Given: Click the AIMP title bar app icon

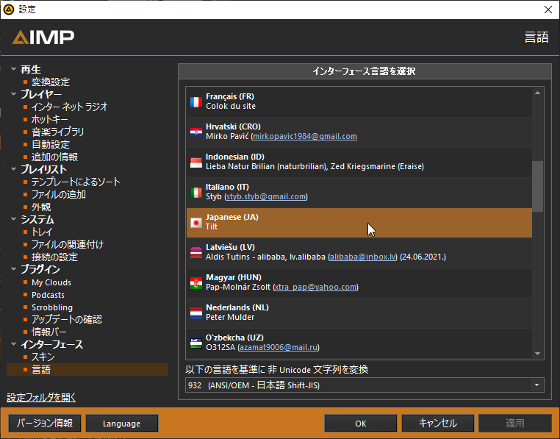Looking at the screenshot, I should [x=9, y=10].
